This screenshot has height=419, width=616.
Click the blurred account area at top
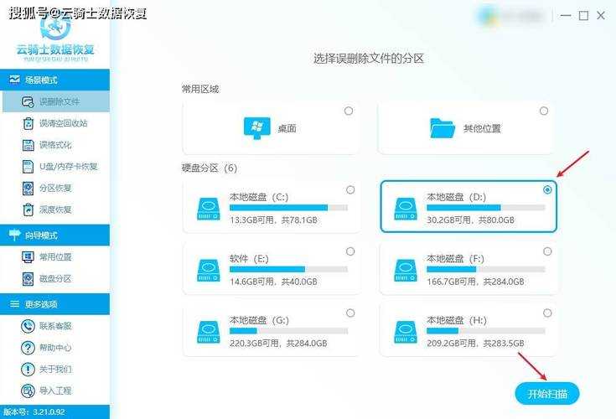(510, 17)
